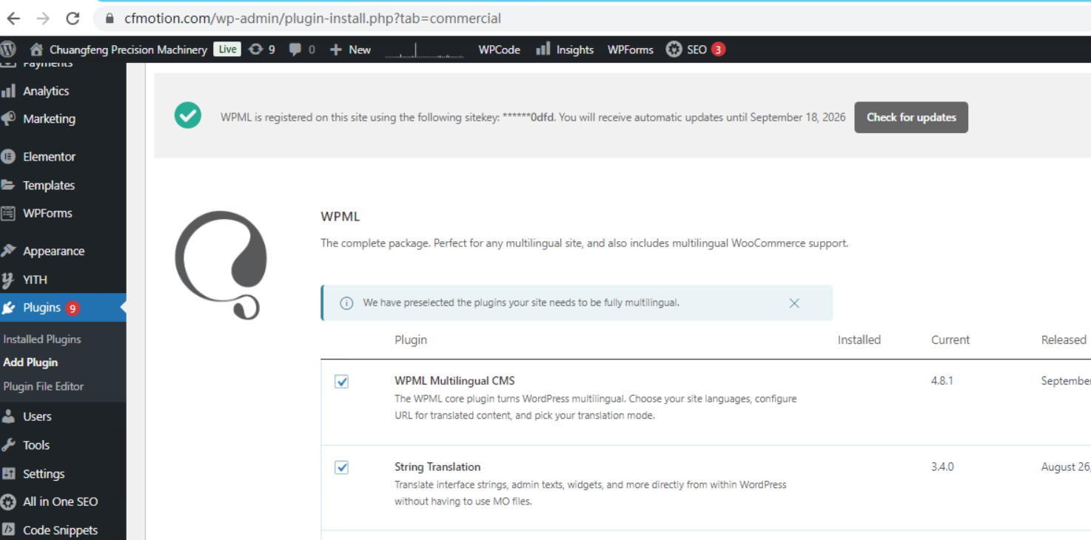This screenshot has height=540, width=1091.
Task: Click the Plugin column header
Action: tap(411, 340)
